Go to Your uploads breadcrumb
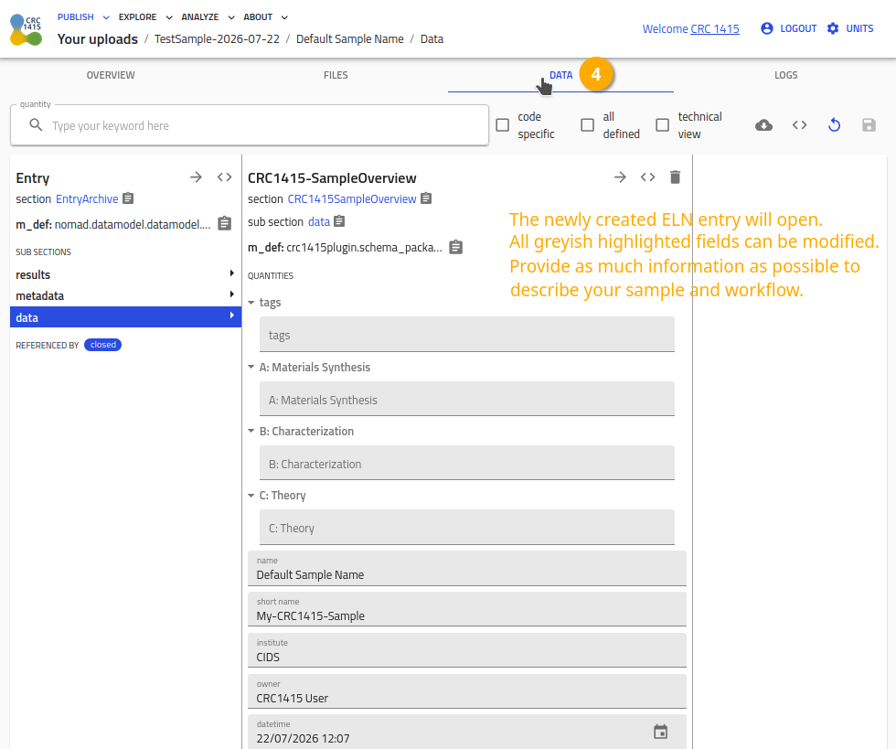 click(x=97, y=39)
